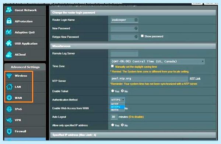Choose HTTP in authentication list

117,104
